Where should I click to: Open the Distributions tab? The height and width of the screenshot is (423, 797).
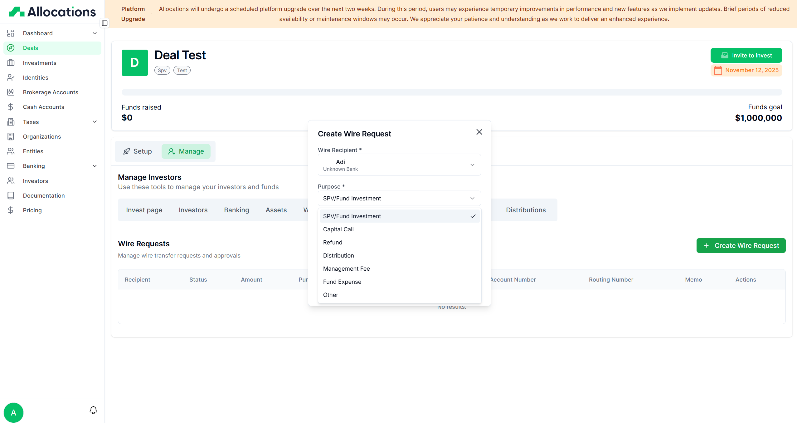tap(526, 210)
